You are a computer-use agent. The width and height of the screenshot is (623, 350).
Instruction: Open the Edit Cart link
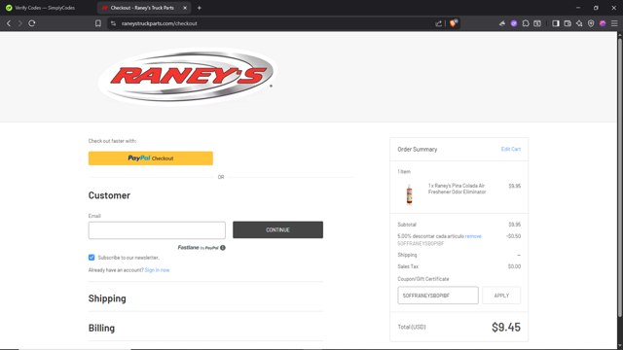pyautogui.click(x=510, y=149)
